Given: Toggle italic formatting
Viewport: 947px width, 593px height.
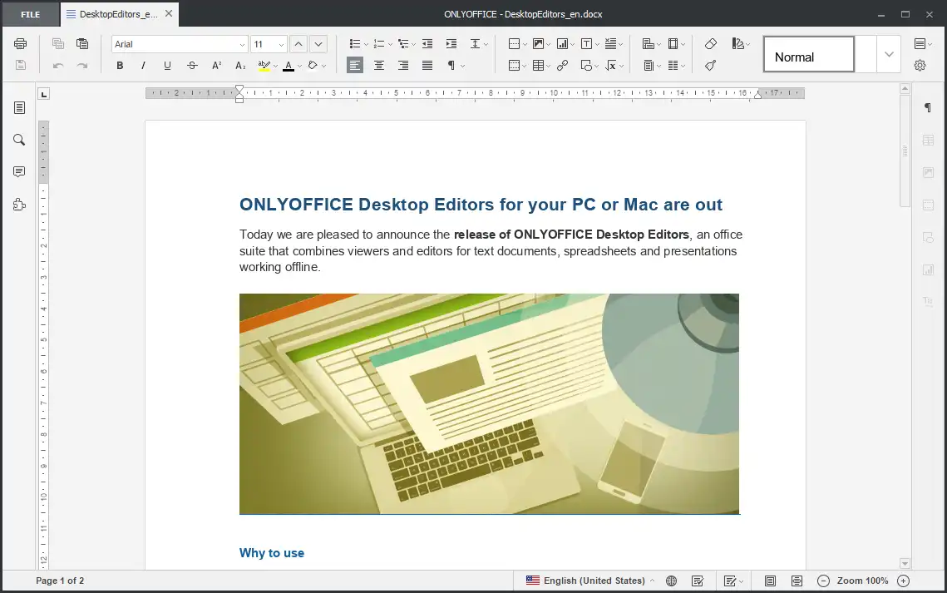Looking at the screenshot, I should [143, 65].
